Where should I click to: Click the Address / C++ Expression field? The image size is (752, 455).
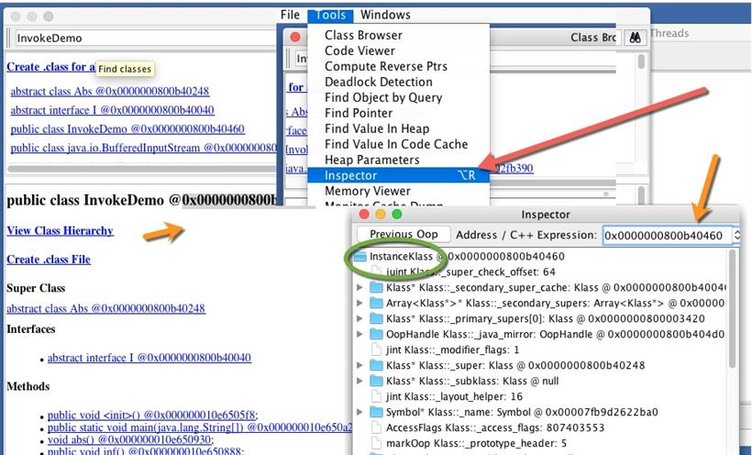[x=667, y=235]
